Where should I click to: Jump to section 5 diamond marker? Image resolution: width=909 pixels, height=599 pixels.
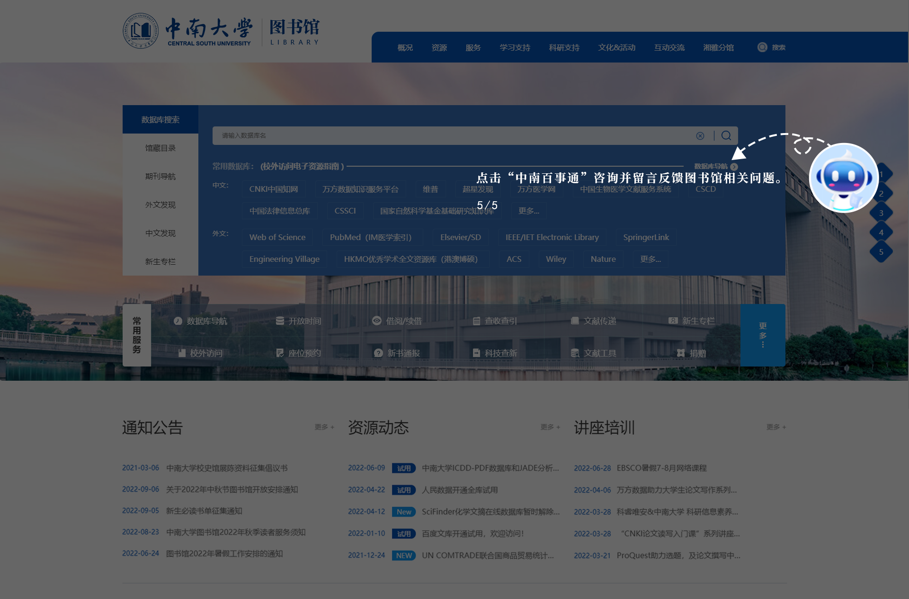881,252
